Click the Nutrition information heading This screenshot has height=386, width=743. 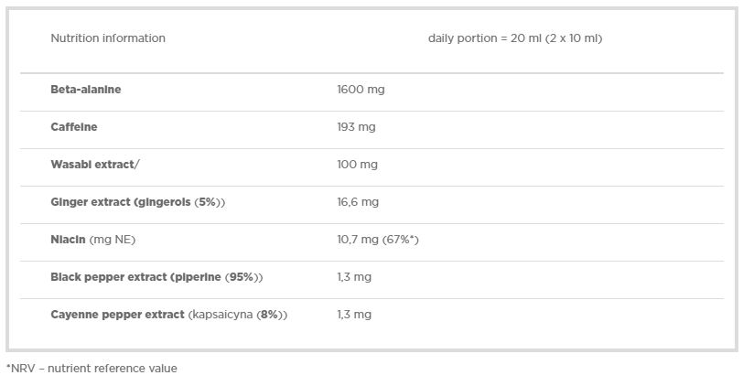point(108,38)
